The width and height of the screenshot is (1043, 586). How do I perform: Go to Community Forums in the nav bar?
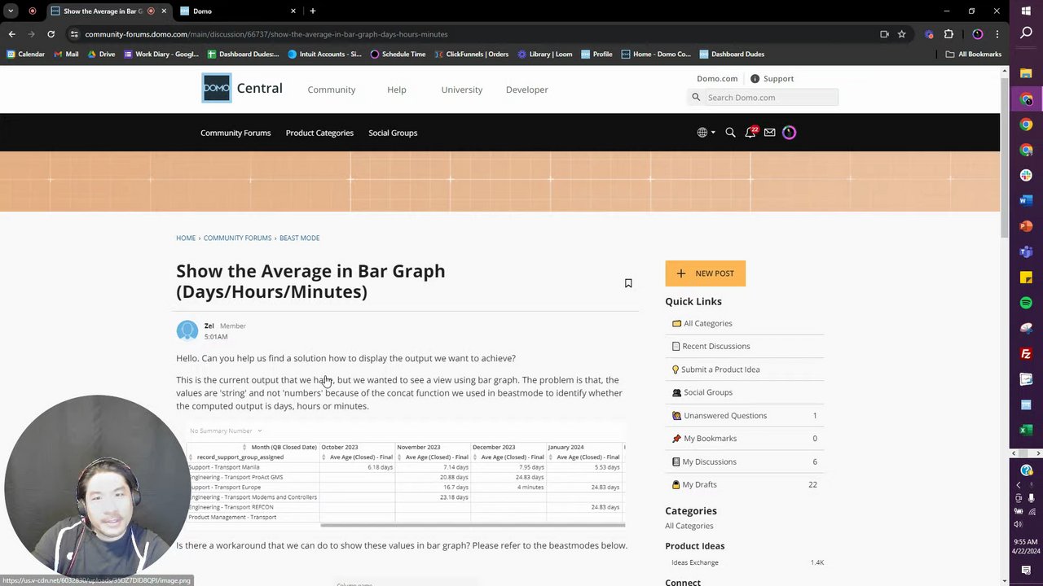point(235,133)
